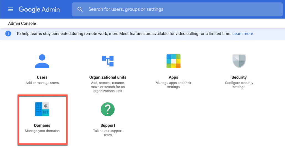Click the Users person icon

pos(42,61)
